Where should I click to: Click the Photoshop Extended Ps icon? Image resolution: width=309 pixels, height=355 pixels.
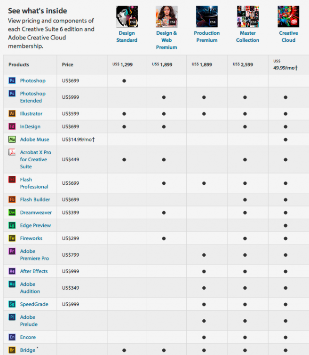coord(12,93)
